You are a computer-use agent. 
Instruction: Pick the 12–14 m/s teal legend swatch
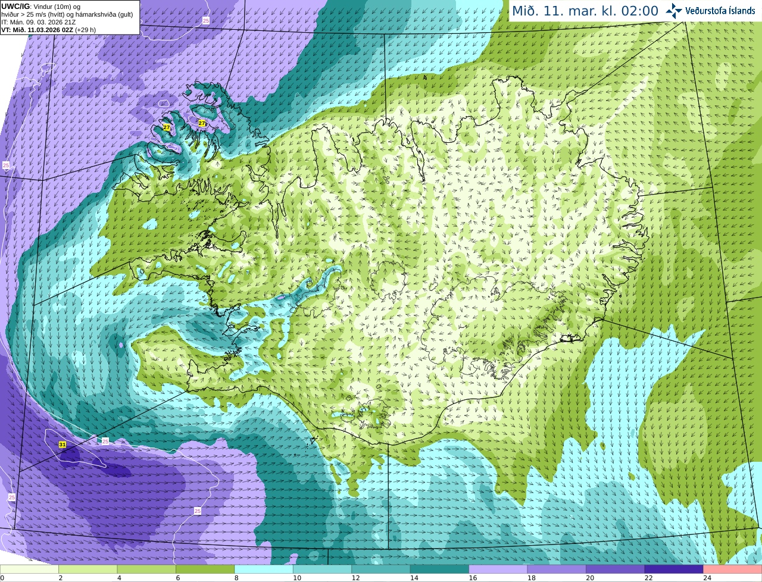(381, 569)
